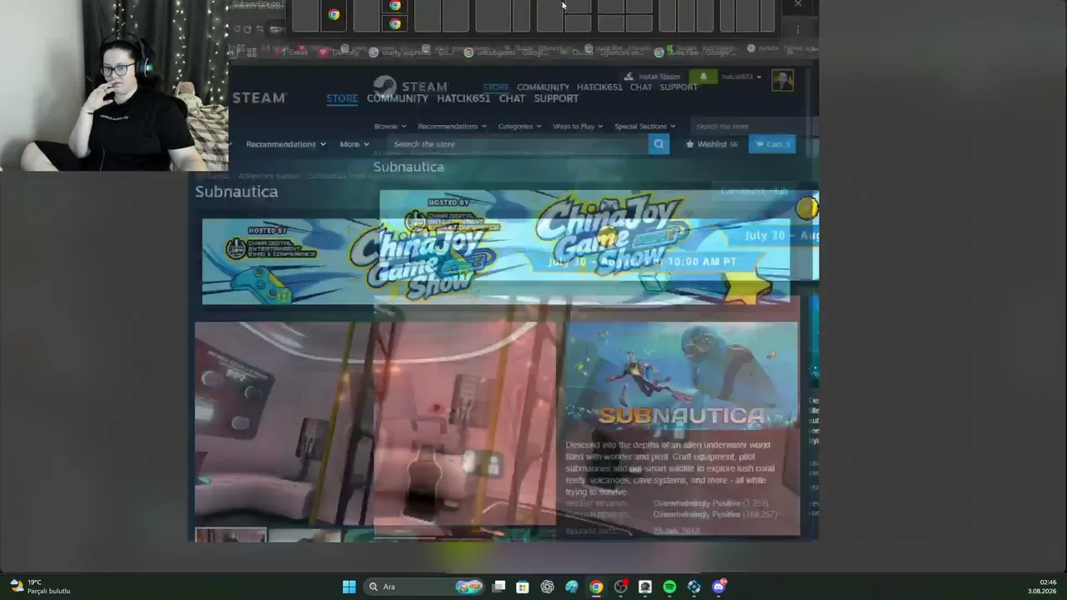Expand the Ways to Play dropdown
Screen dimensions: 1067x600
[x=578, y=127]
